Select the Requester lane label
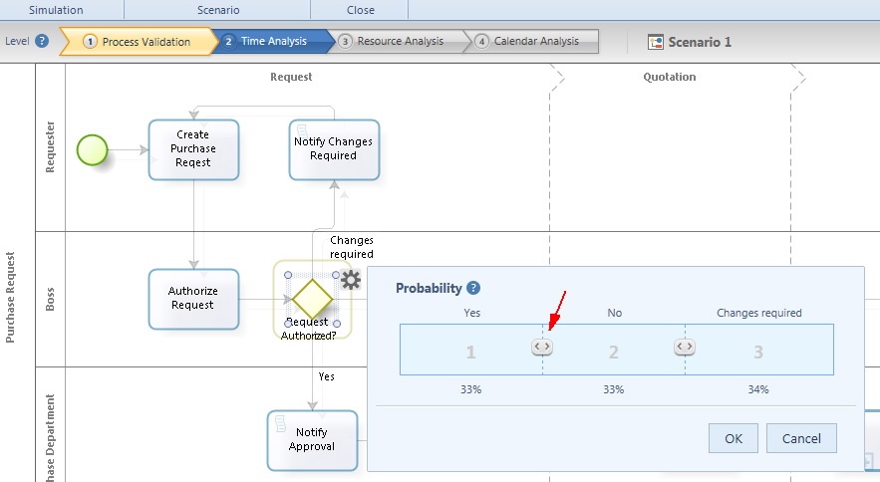The height and width of the screenshot is (482, 880). [x=50, y=147]
